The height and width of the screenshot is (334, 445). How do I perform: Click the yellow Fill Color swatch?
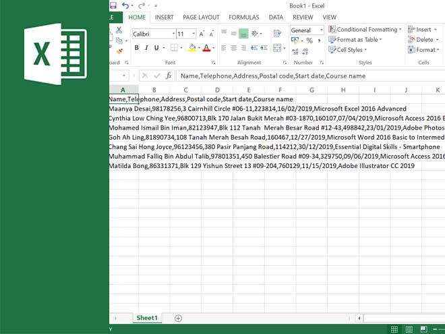coord(191,48)
